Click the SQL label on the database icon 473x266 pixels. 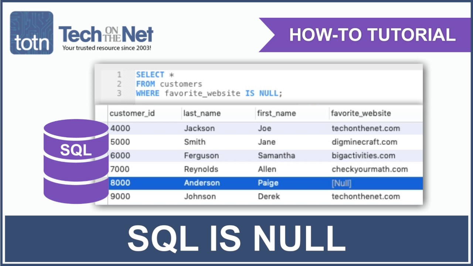[76, 150]
